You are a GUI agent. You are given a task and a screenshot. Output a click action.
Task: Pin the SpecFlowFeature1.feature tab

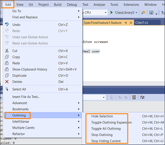pyautogui.click(x=126, y=23)
